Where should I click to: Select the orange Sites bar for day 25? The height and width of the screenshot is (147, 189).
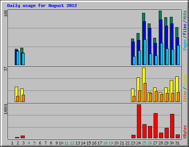tap(145, 92)
